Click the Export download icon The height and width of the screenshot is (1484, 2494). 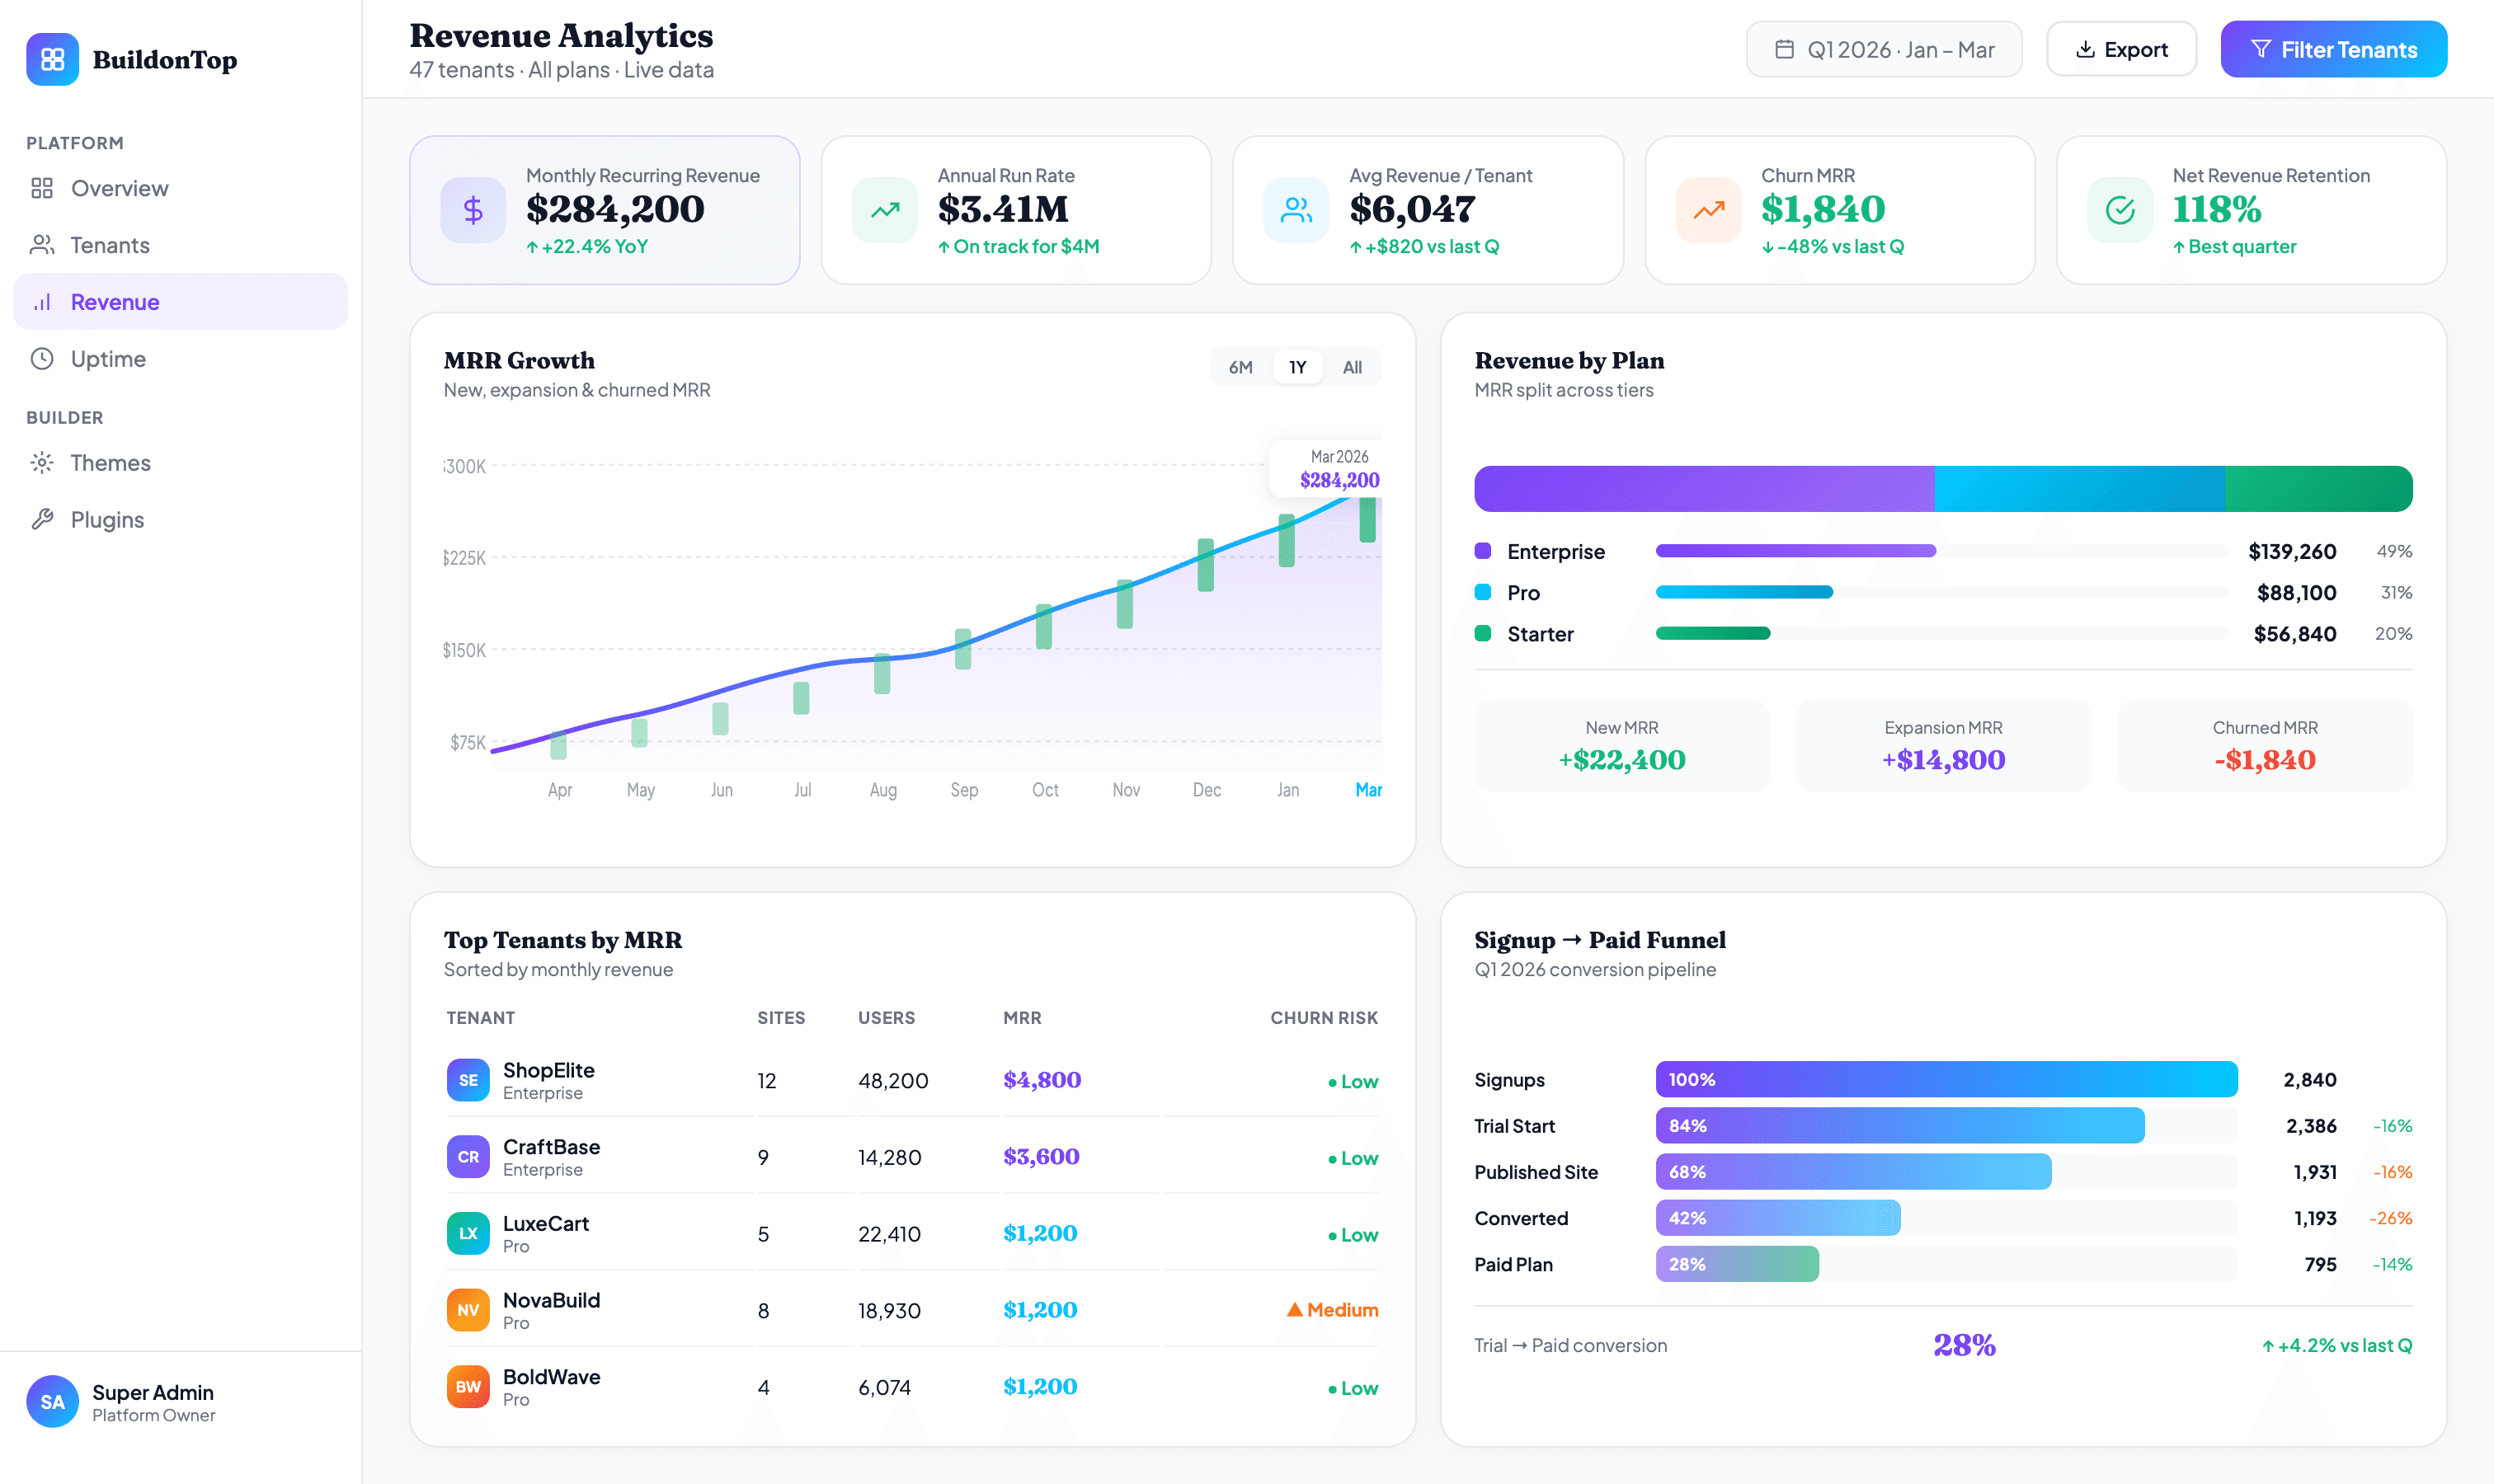(x=2086, y=48)
